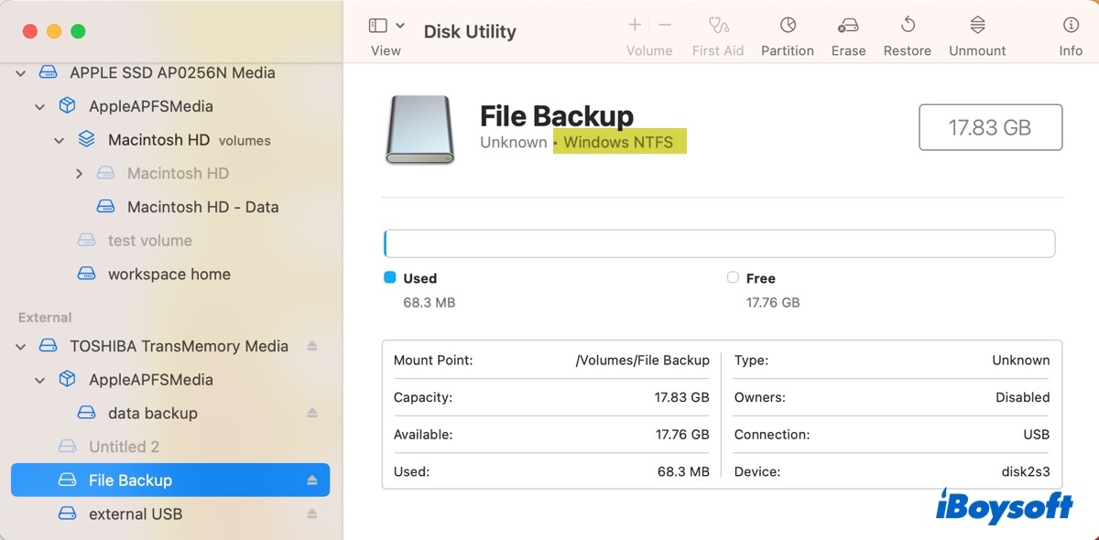Collapse the TOSHIBA TransMemory Media tree
This screenshot has height=540, width=1099.
(x=19, y=346)
